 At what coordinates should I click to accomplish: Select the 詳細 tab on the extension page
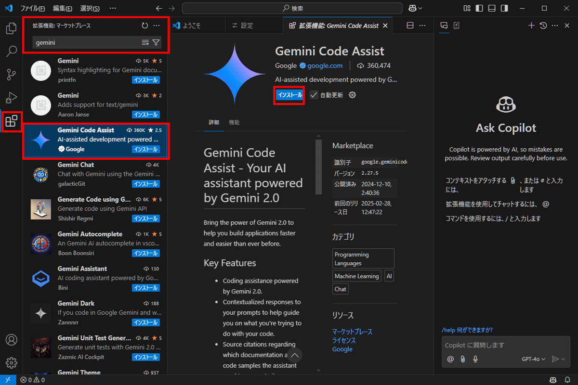coord(214,122)
